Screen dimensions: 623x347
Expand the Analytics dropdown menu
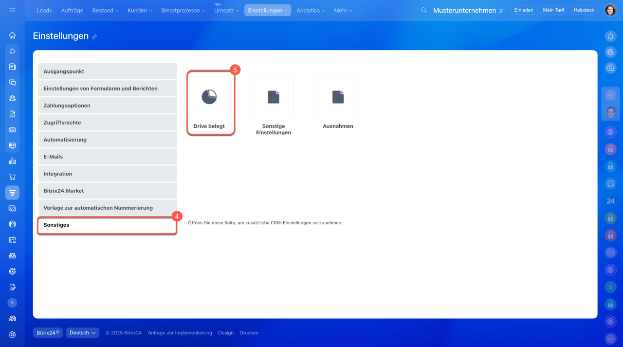click(x=311, y=10)
